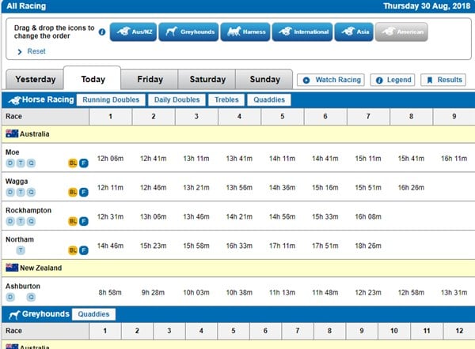Open the Ashburton meeting
475x349 pixels.
(23, 286)
